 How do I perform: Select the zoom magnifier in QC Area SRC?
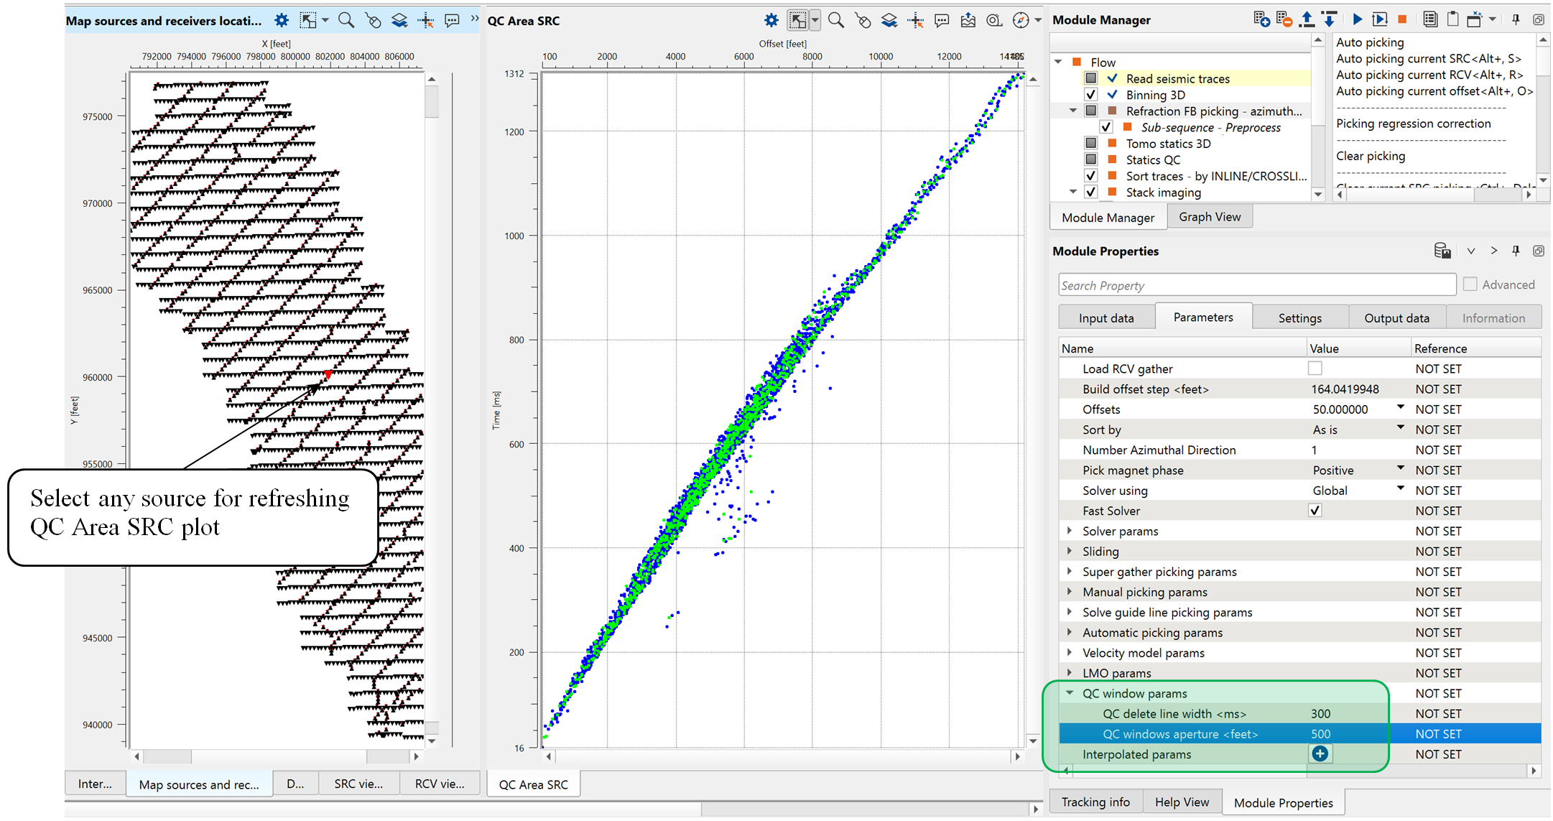pyautogui.click(x=835, y=20)
